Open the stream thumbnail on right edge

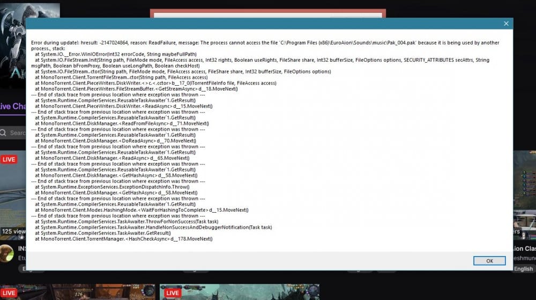point(524,193)
